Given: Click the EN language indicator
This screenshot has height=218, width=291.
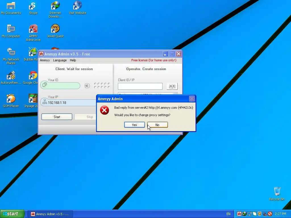Looking at the screenshot, I should coord(228,214).
